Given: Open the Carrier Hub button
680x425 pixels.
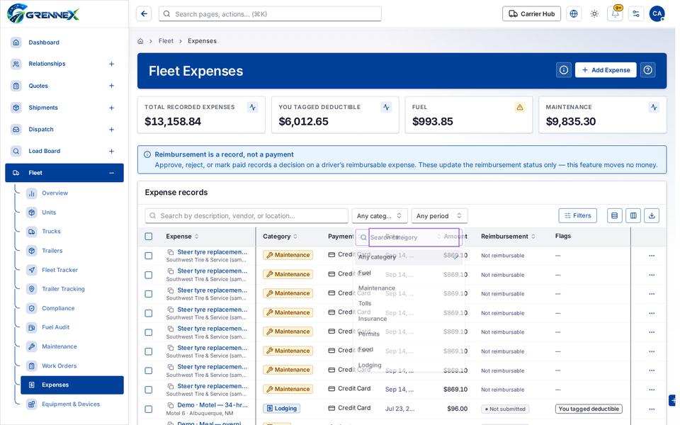Looking at the screenshot, I should [532, 14].
